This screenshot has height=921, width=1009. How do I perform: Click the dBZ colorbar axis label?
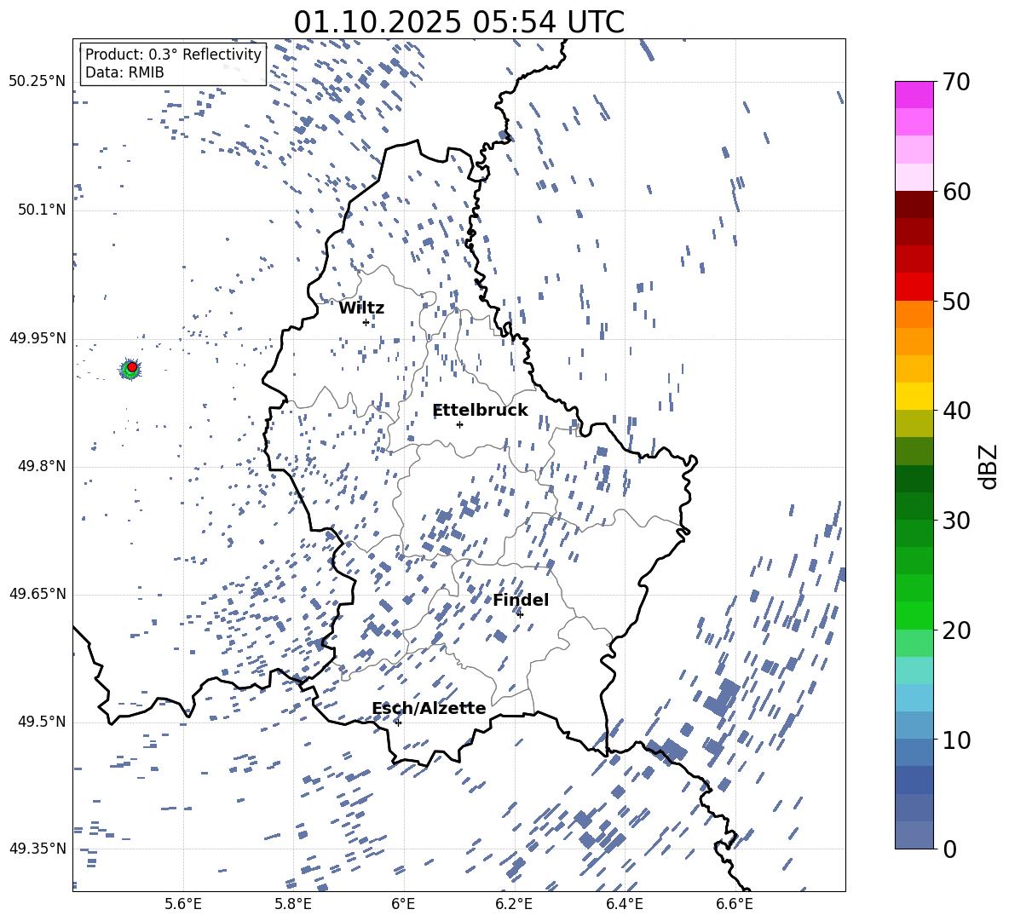click(989, 466)
